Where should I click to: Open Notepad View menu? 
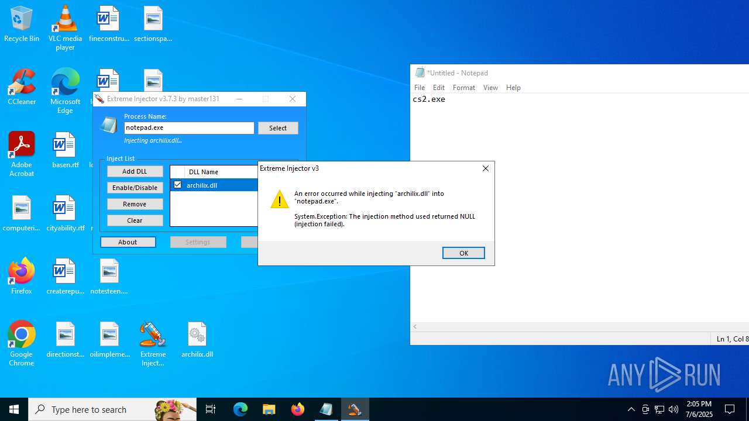click(x=490, y=87)
